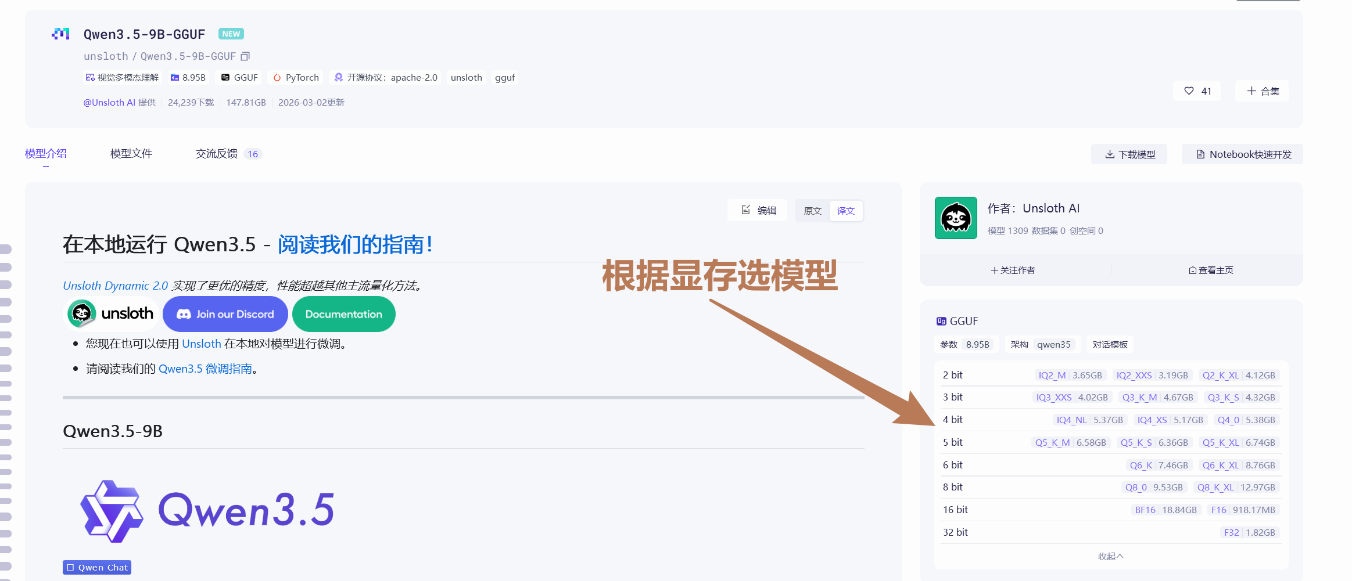Click the NEW badge by model title

click(231, 34)
